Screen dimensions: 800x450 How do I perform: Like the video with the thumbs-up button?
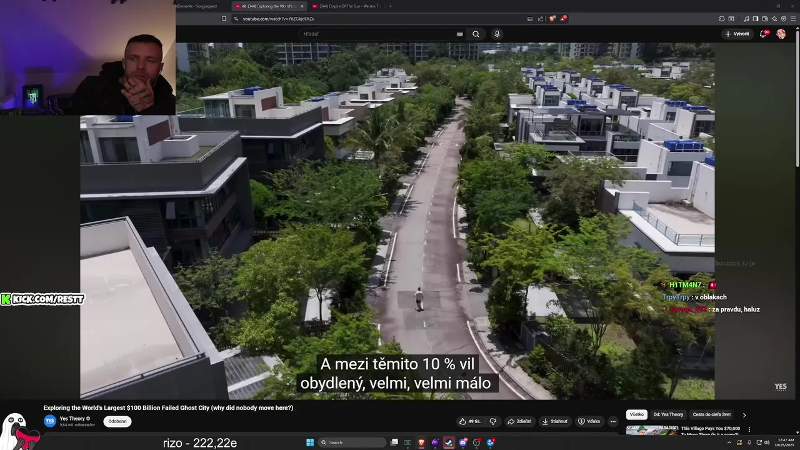[x=470, y=421]
